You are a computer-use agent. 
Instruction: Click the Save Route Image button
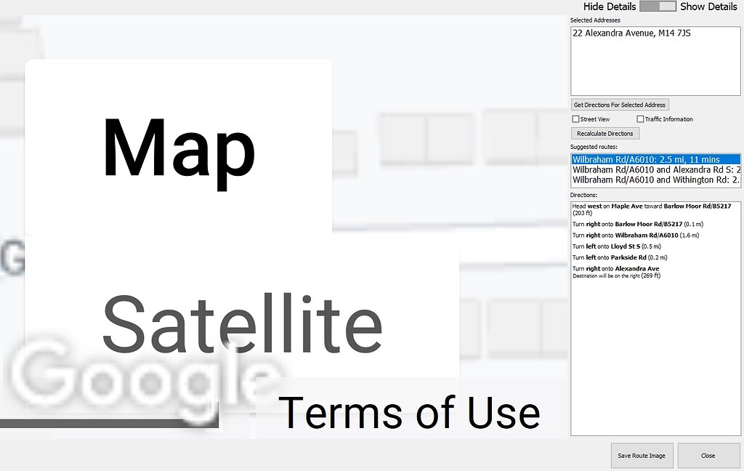pos(641,455)
